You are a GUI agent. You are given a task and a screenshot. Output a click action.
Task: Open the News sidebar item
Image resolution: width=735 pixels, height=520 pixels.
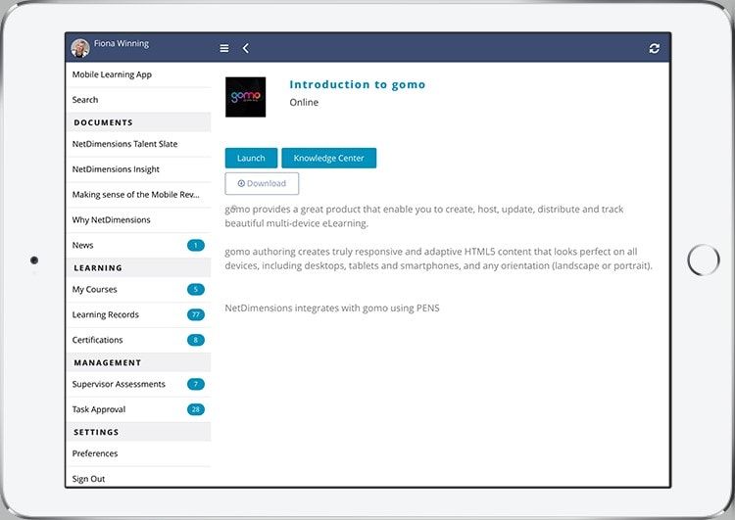coord(139,245)
